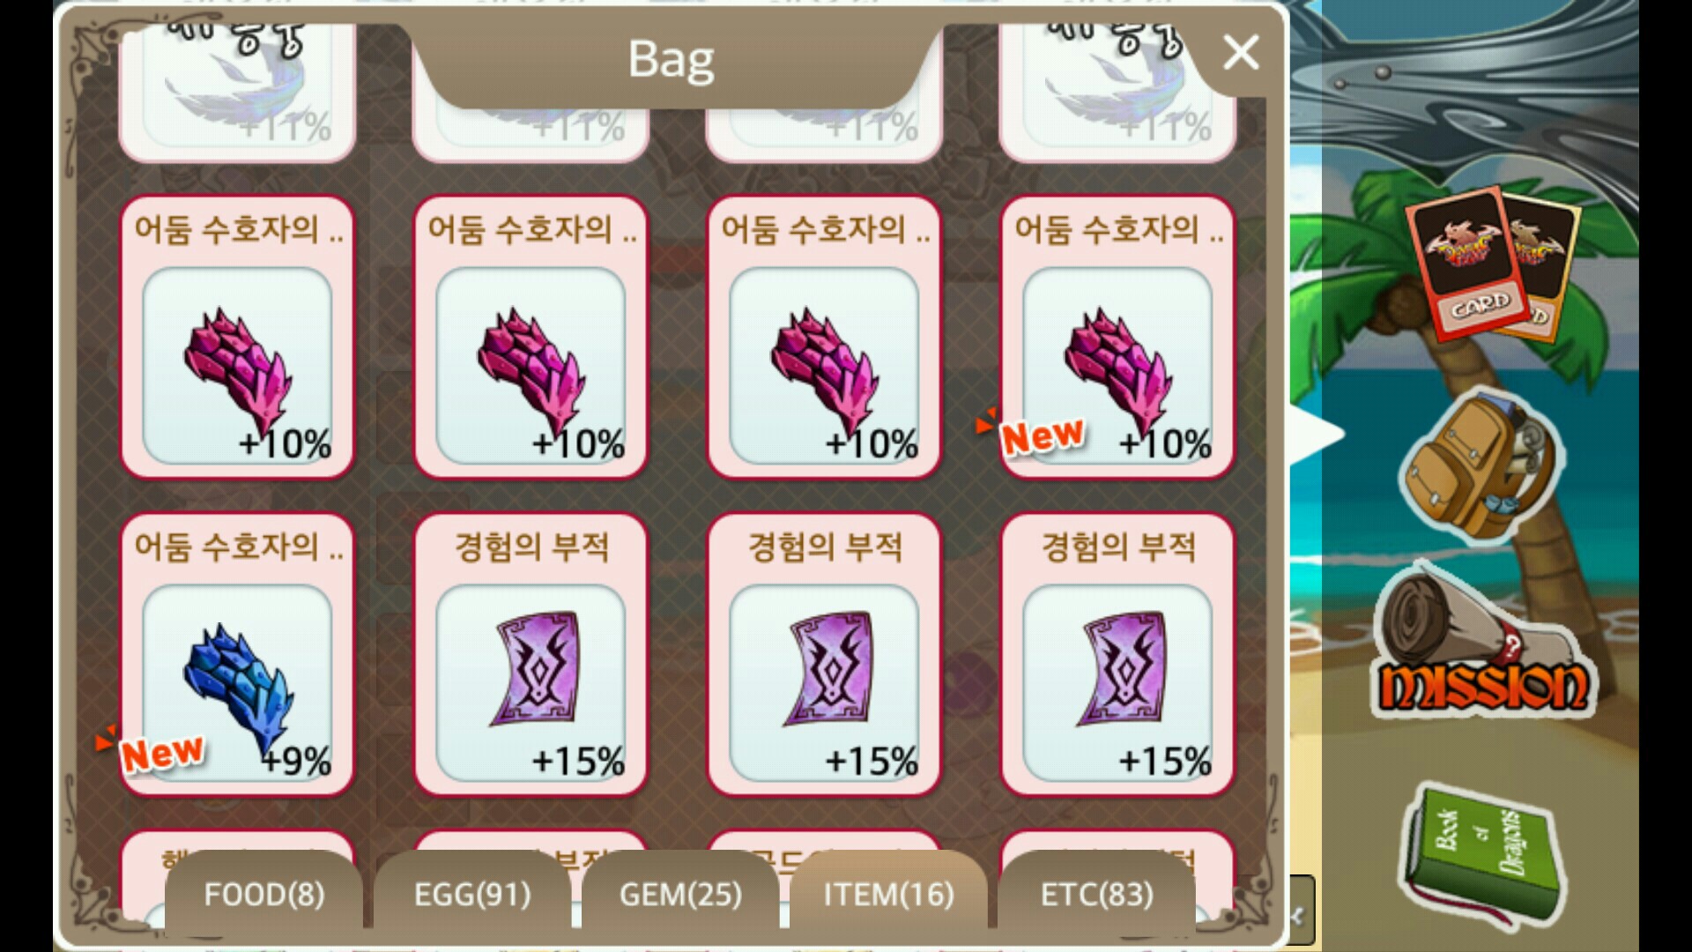
Task: Switch to the EGG(91) tab
Action: [472, 892]
